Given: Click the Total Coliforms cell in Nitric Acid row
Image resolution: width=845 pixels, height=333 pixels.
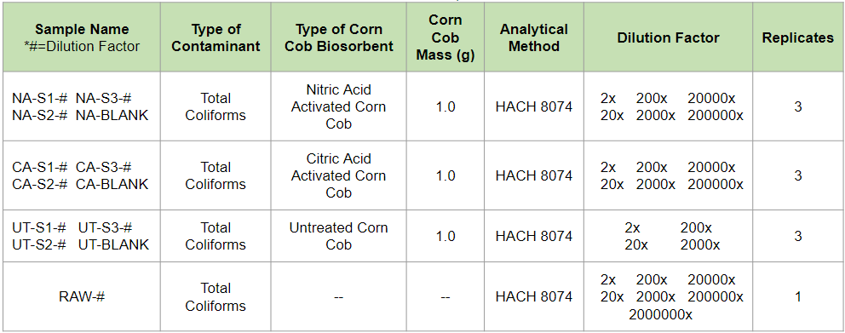Looking at the screenshot, I should point(216,106).
